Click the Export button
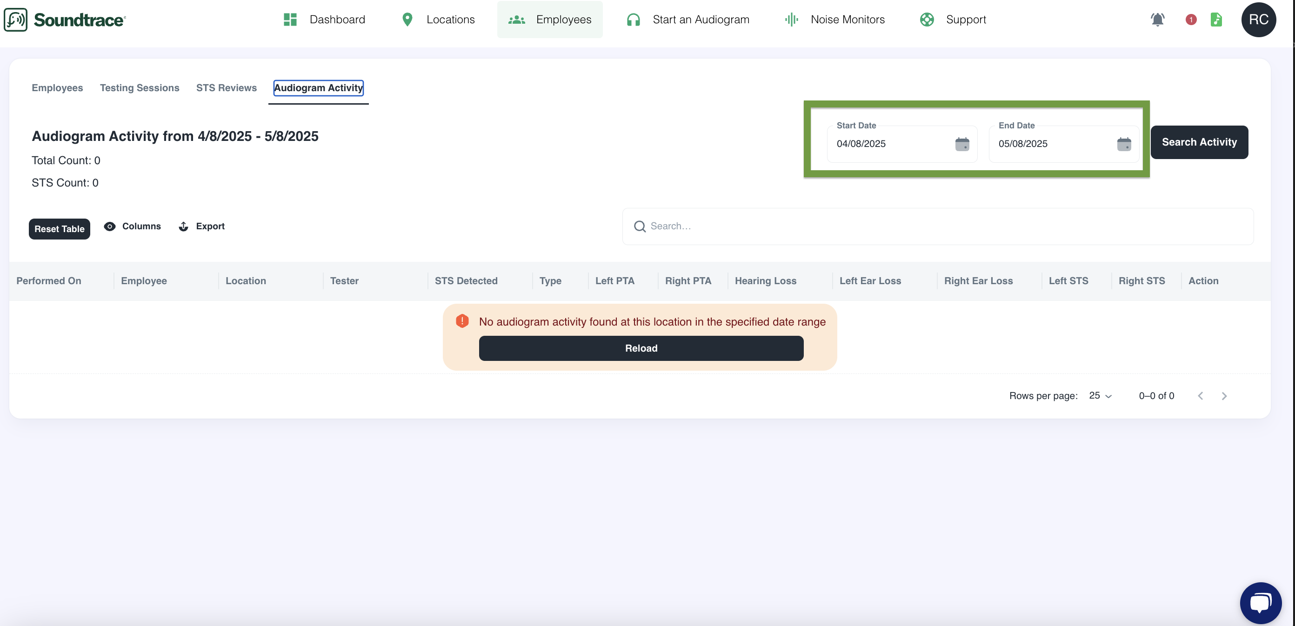 (201, 226)
